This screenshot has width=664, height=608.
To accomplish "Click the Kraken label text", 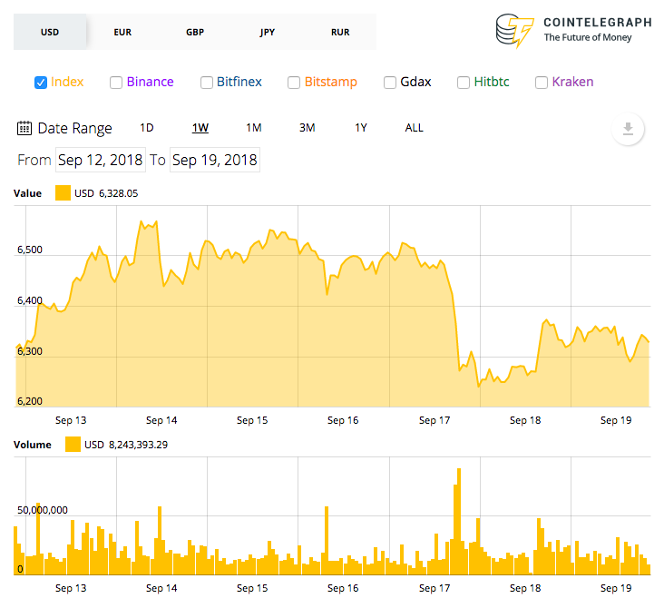I will pyautogui.click(x=572, y=82).
